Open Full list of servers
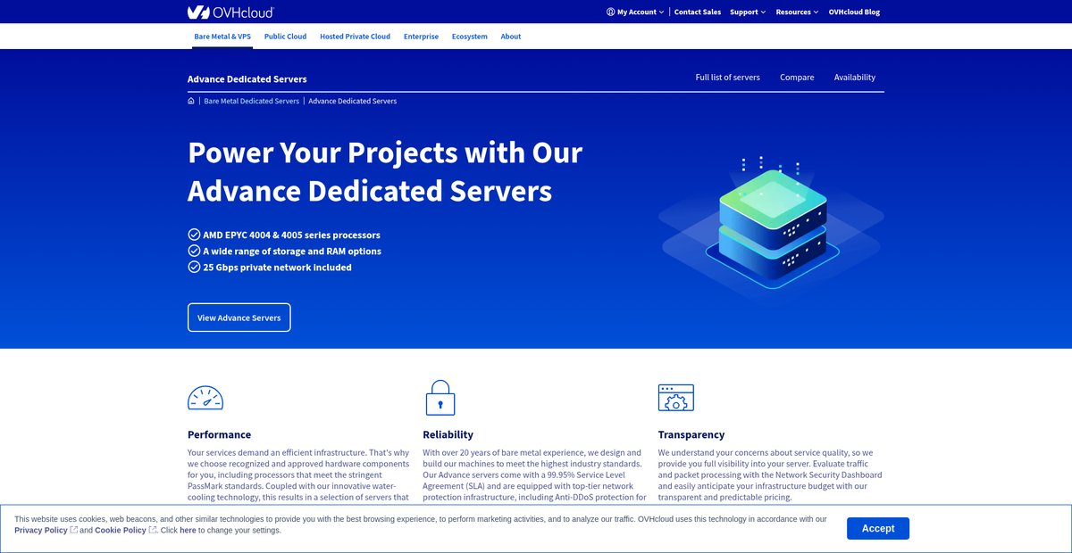1072x553 pixels. pos(728,78)
